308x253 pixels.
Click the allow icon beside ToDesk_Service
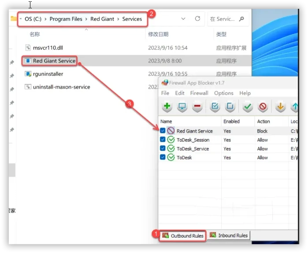point(171,148)
